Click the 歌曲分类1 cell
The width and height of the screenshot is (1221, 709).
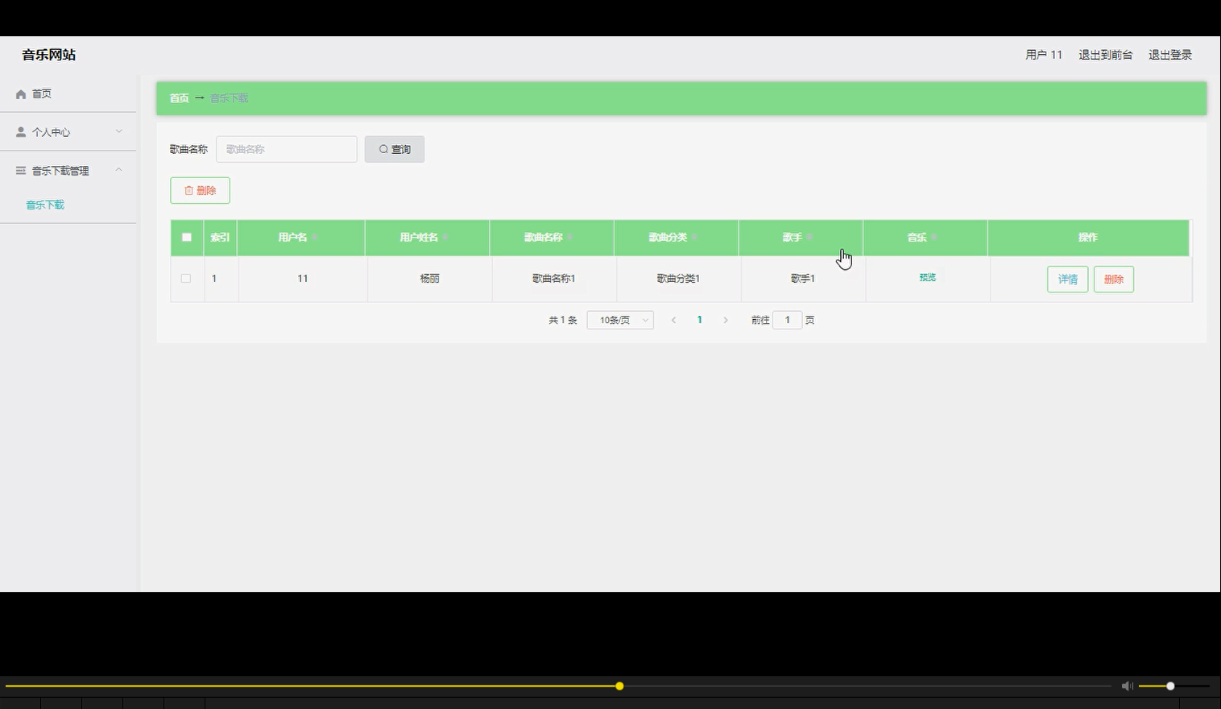coord(678,279)
